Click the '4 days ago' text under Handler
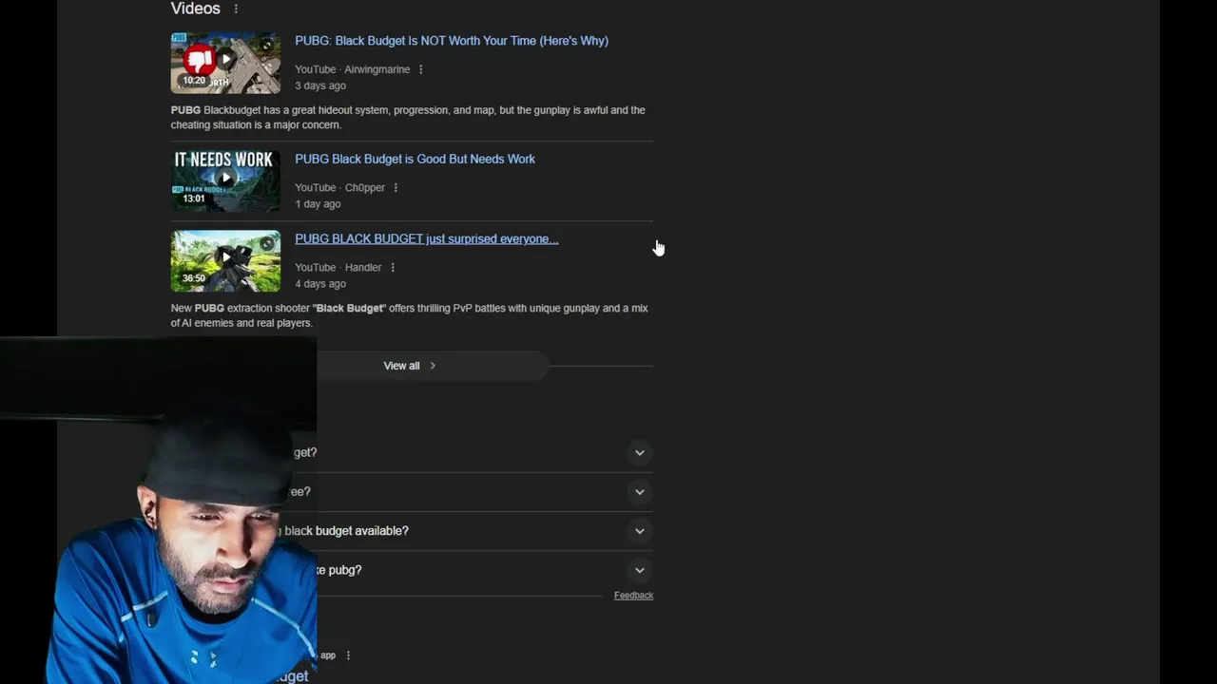This screenshot has height=684, width=1217. click(320, 284)
